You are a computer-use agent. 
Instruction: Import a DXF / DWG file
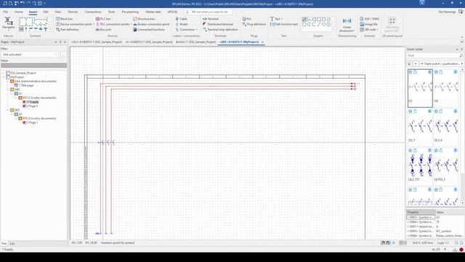(369, 19)
